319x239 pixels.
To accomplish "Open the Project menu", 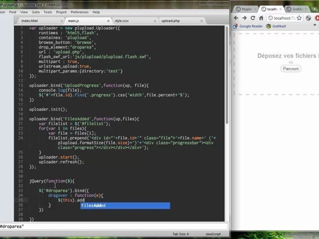I will pyautogui.click(x=61, y=12).
